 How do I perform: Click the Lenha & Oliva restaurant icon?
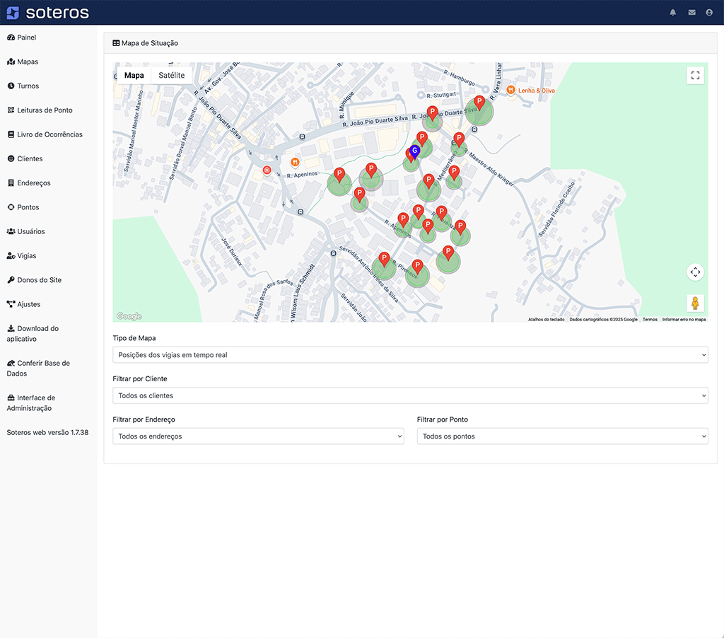(x=510, y=90)
